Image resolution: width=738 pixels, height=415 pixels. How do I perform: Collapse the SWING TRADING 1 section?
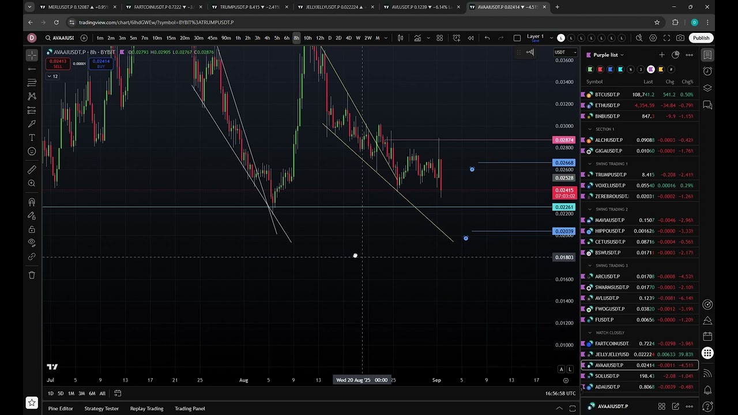[590, 164]
